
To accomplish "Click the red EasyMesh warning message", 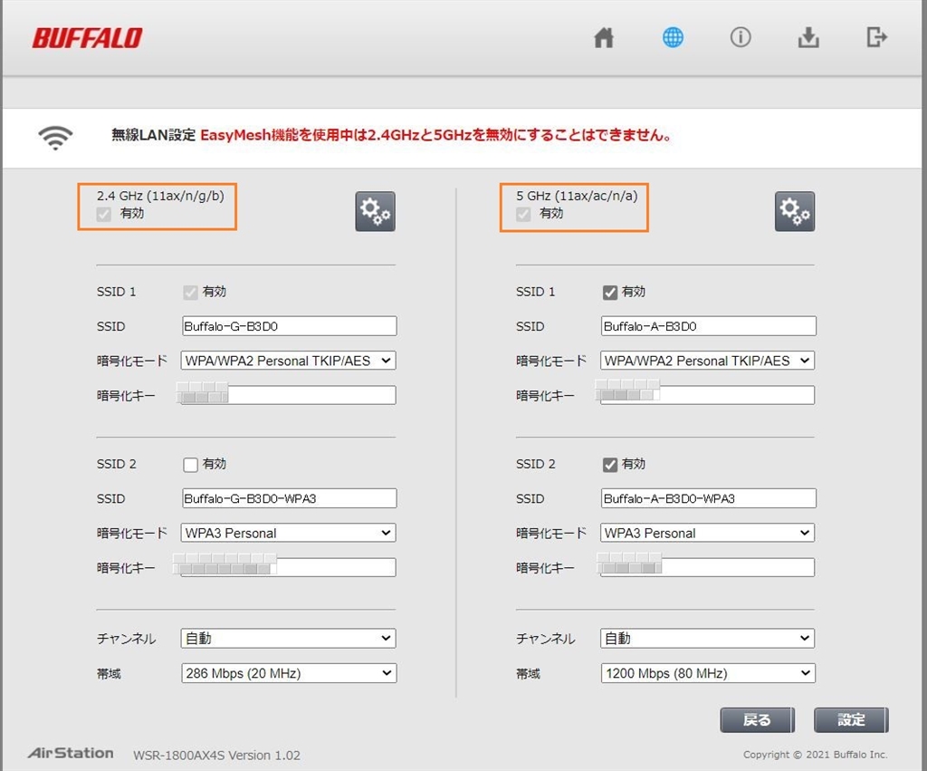I will [436, 135].
